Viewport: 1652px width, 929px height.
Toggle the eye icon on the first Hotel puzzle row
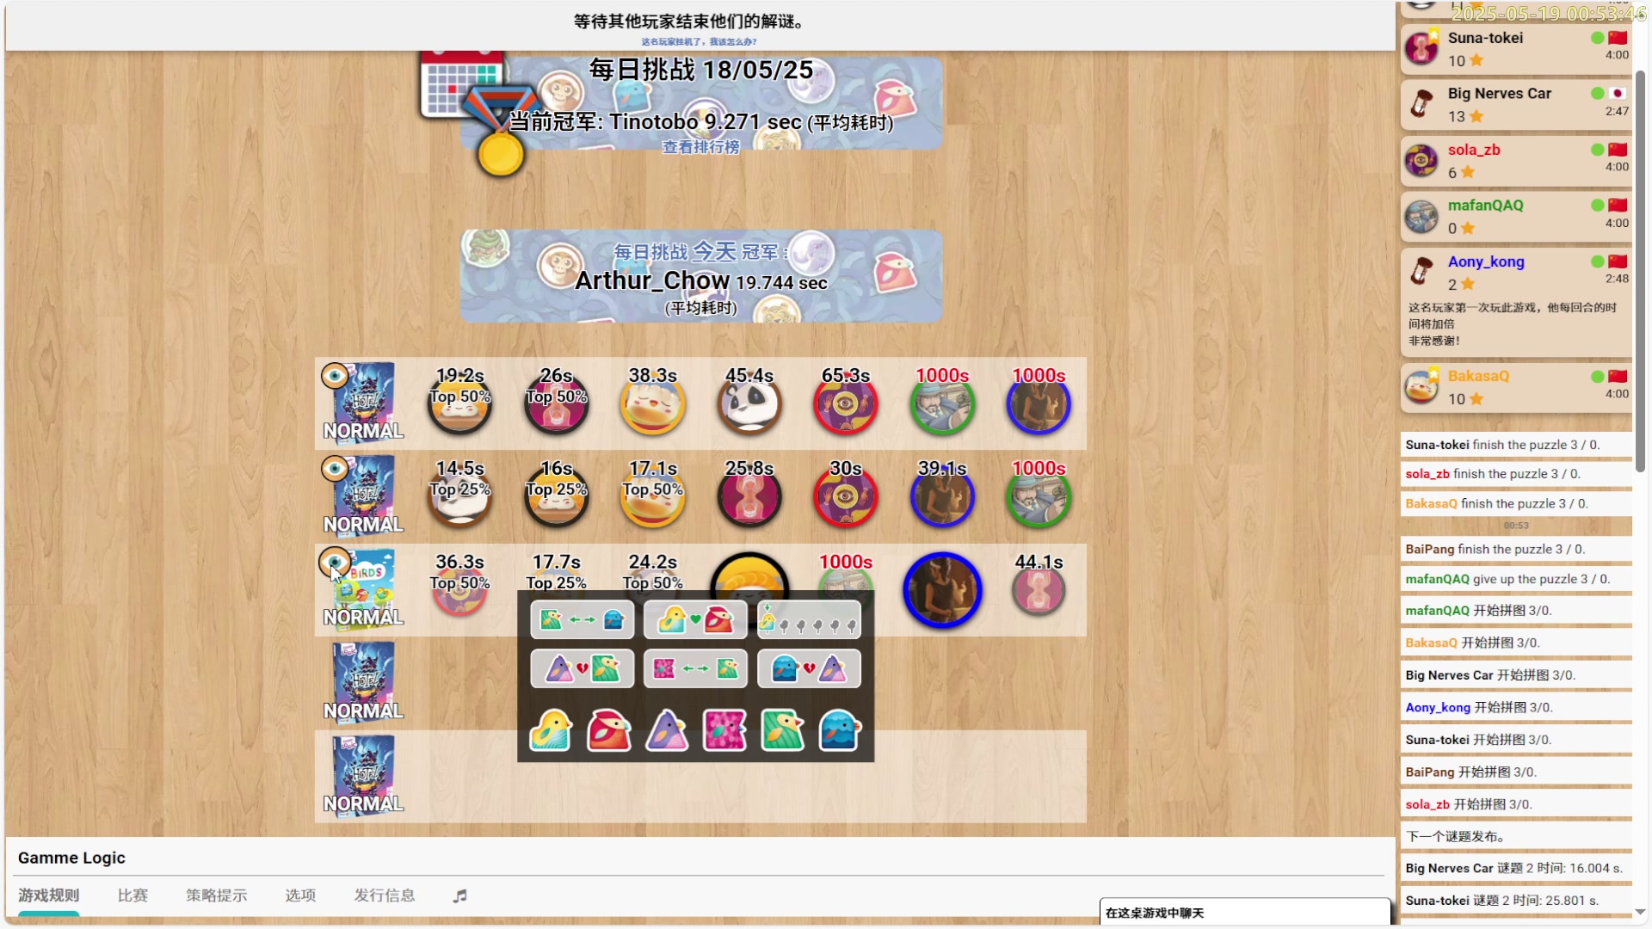pyautogui.click(x=335, y=376)
